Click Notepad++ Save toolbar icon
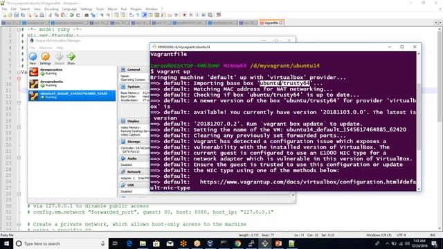This screenshot has height=249, width=443. pos(17,15)
